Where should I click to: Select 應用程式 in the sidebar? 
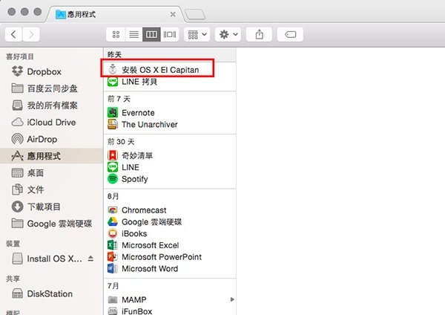point(51,156)
